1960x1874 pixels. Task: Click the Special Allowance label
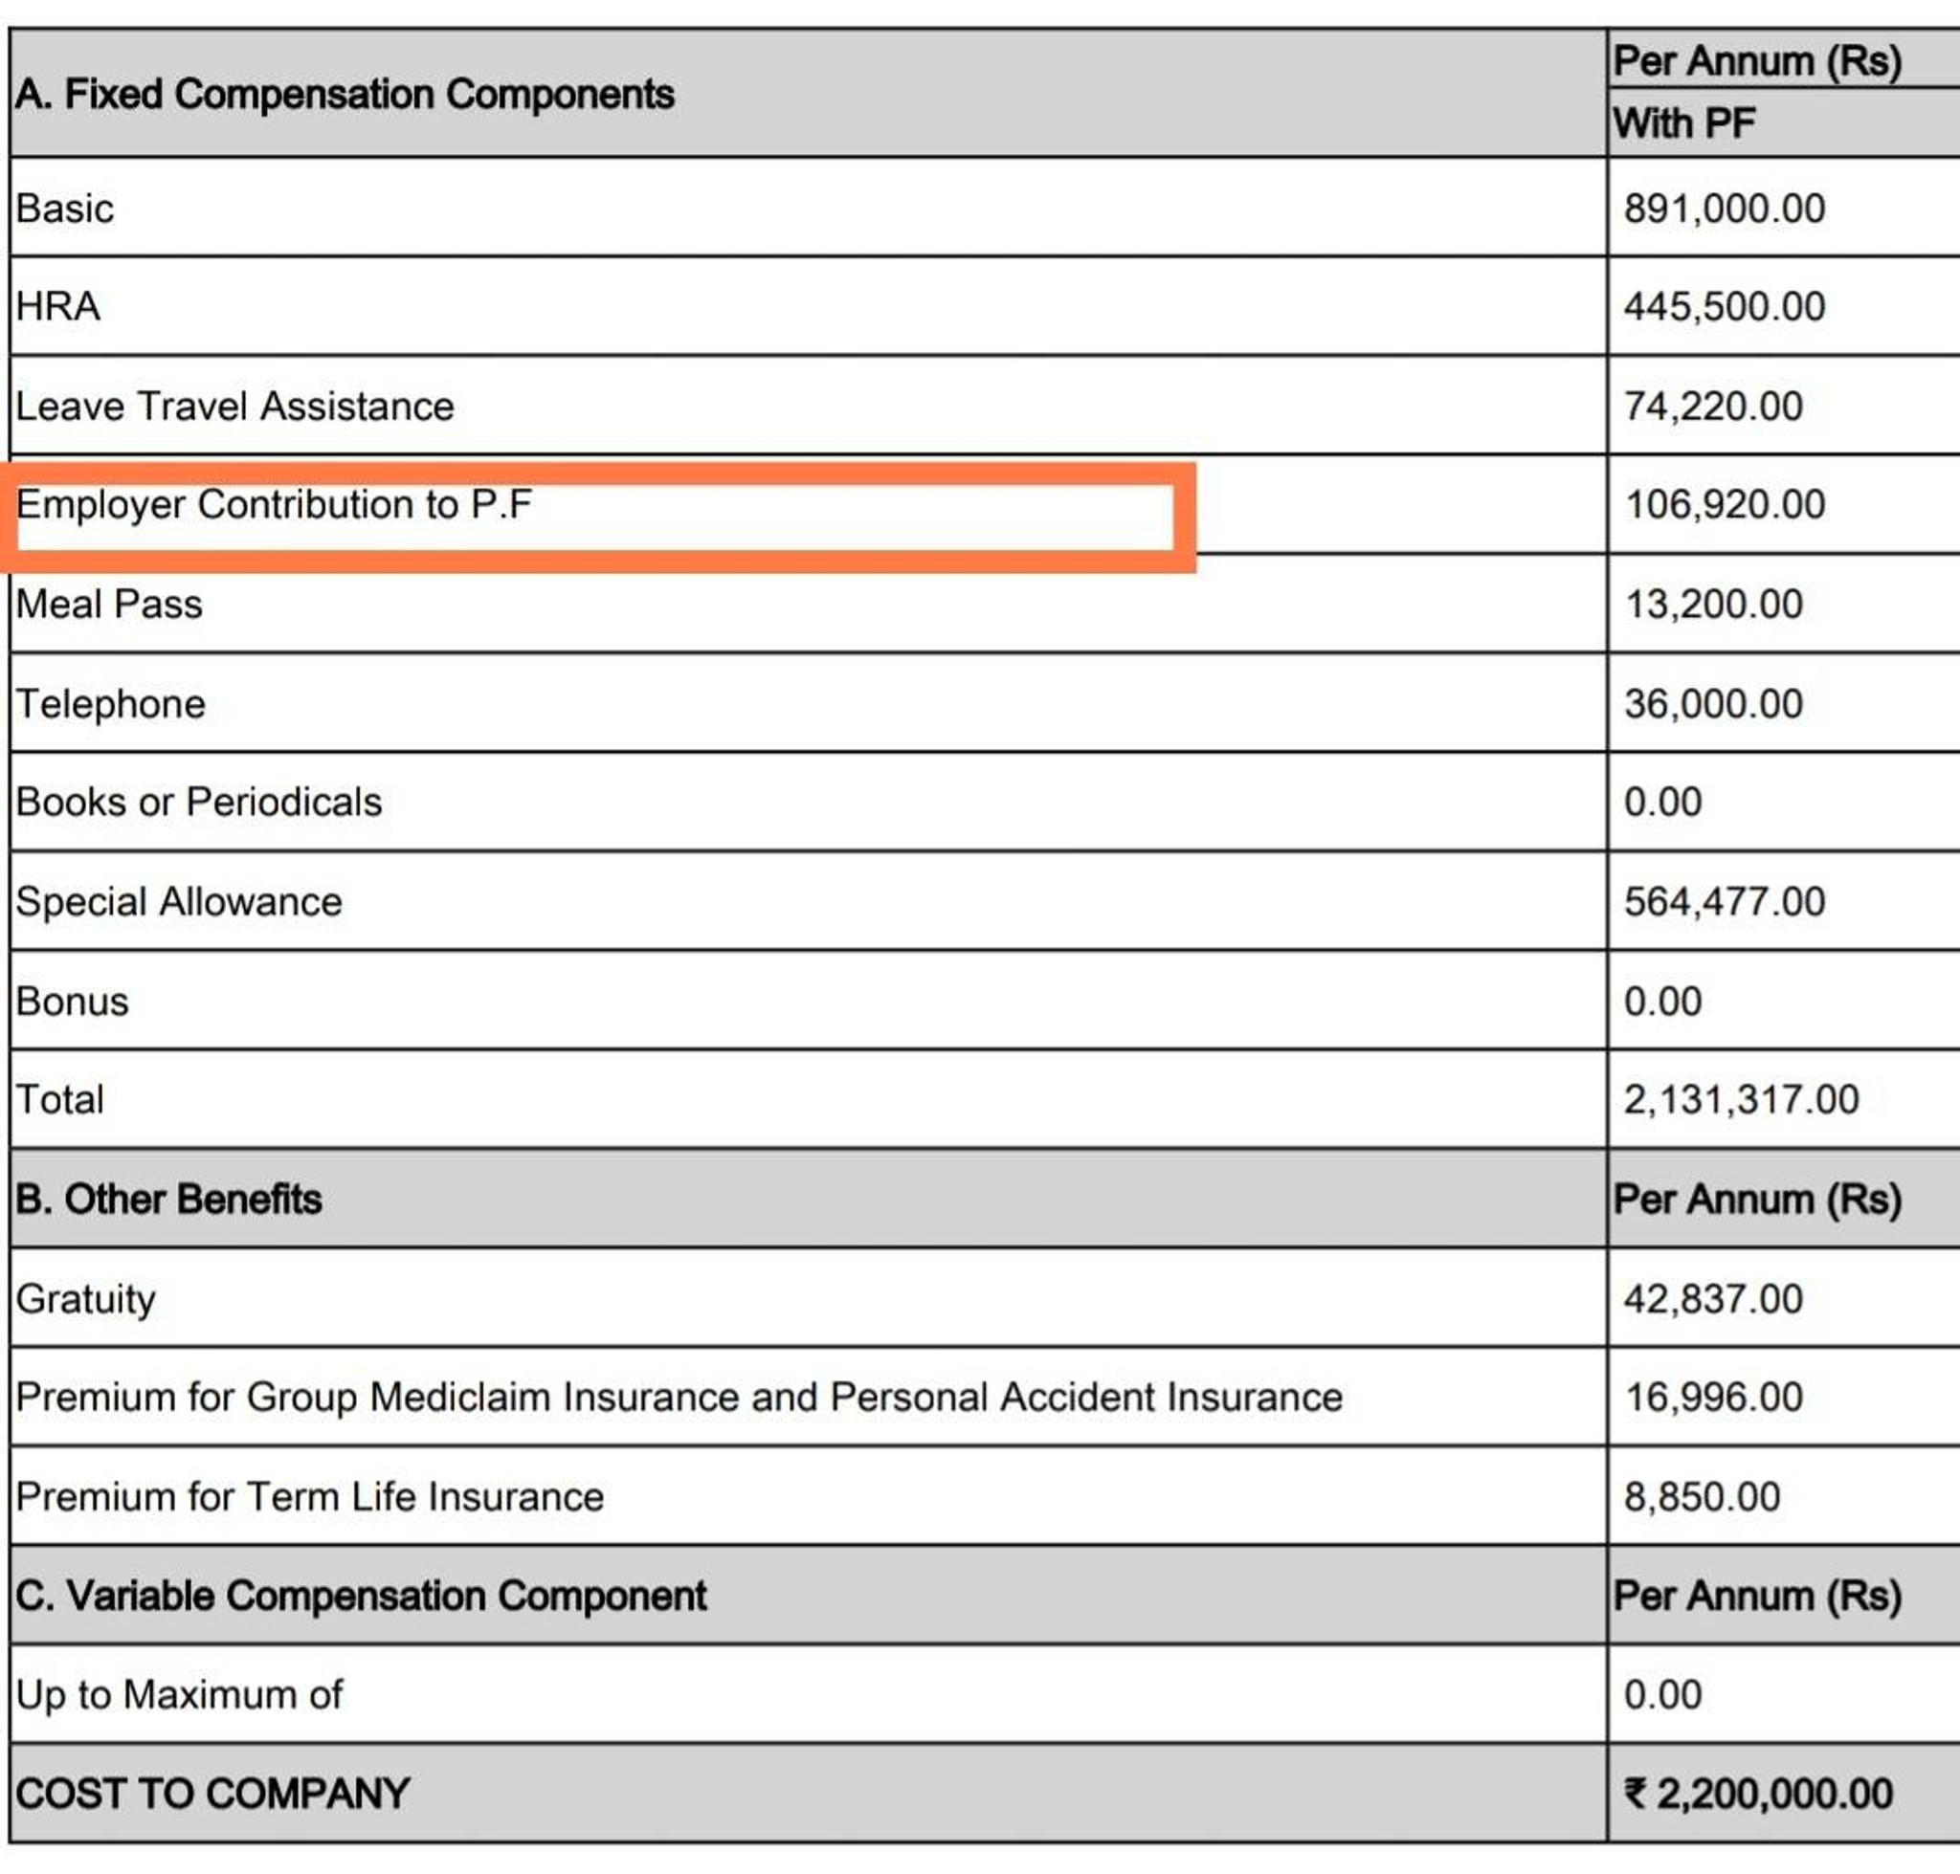click(179, 902)
